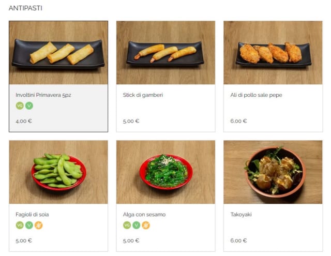Select the Ali di pollo chicken wings photo
Viewport: 331px width, 256px height.
273,53
